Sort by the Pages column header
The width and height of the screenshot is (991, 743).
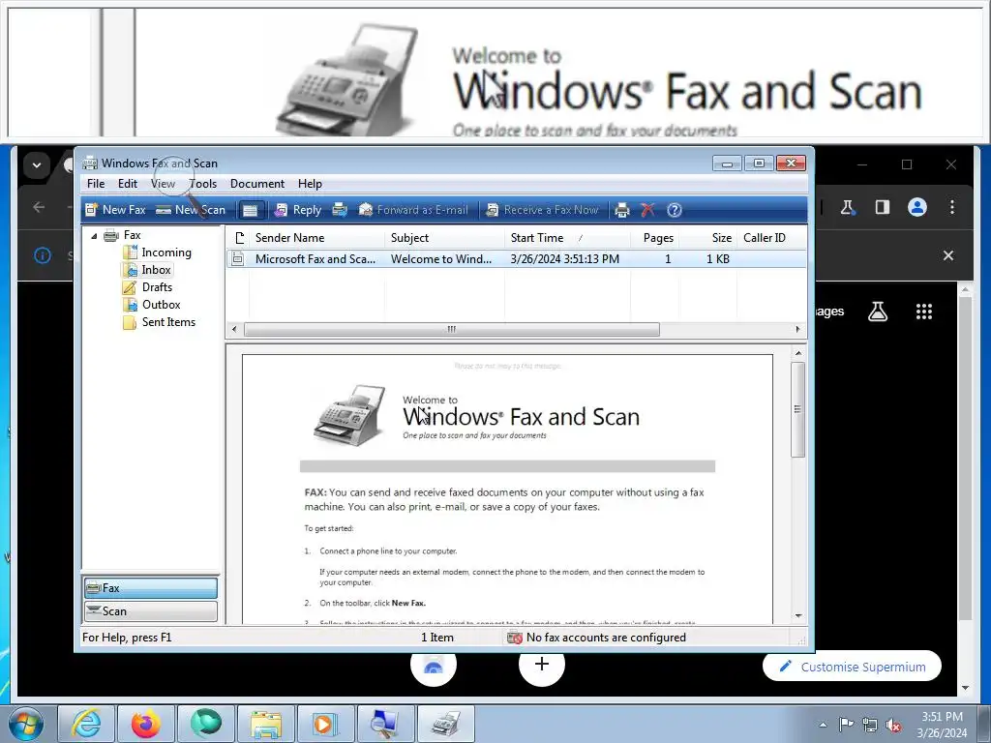[655, 238]
